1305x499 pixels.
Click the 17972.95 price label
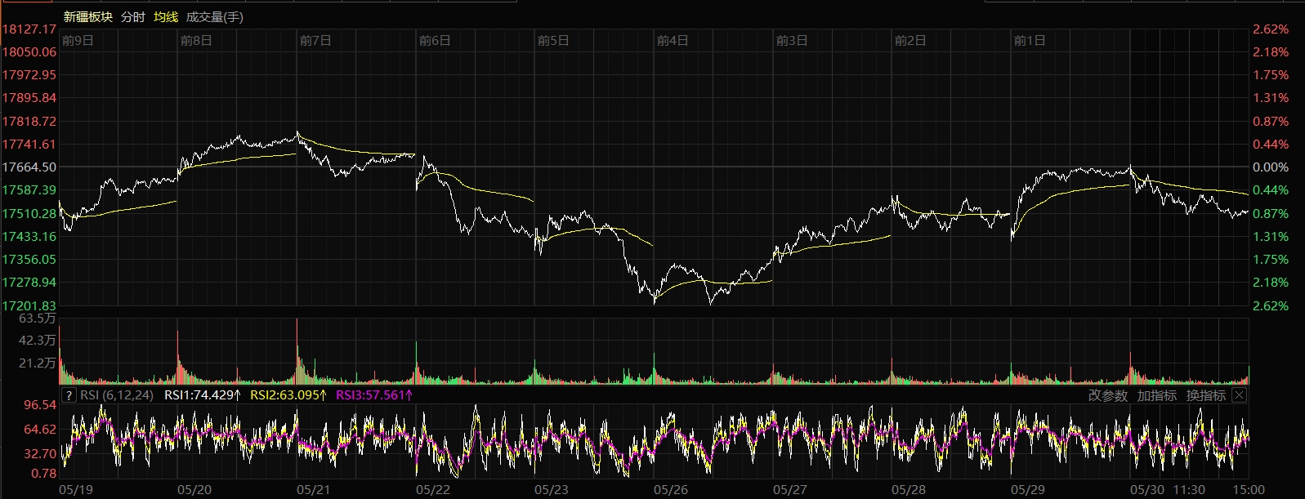[x=29, y=74]
